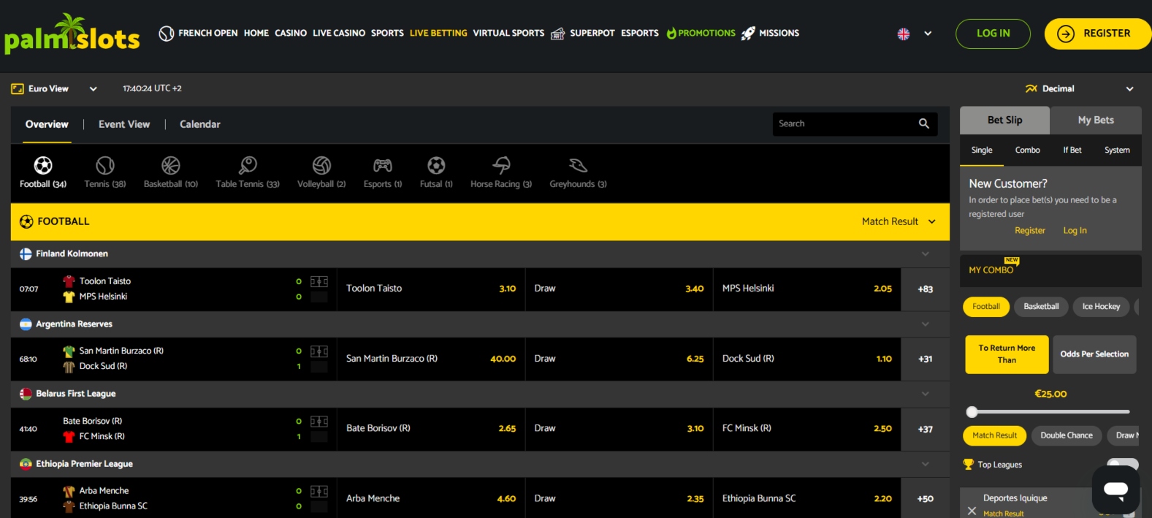Remove the Deportes Iquique selection
This screenshot has height=518, width=1152.
click(972, 511)
